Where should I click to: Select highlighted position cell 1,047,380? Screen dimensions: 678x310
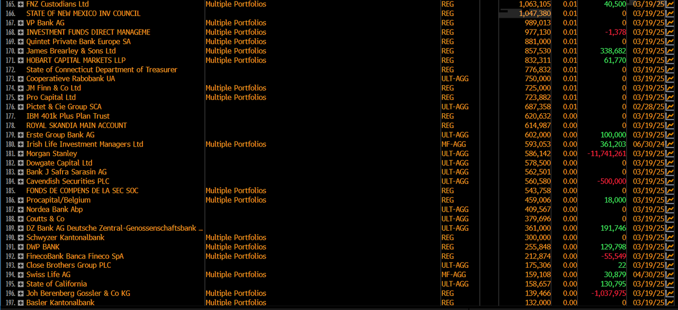tap(525, 13)
